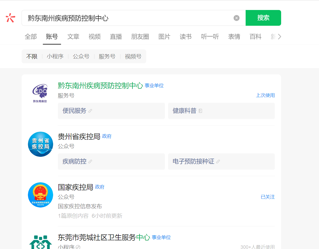
Task: Open the 黔东南疾控 CDC avatar
Action: pyautogui.click(x=40, y=93)
